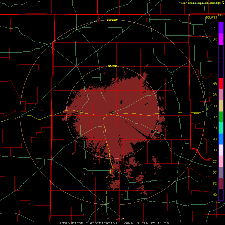Image resolution: width=225 pixels, height=225 pixels.
Task: Click the UK magenta legend swatch
Action: [x=221, y=39]
